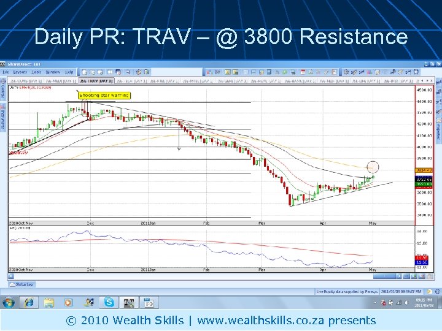Click the red calendar icon in toolbar
The height and width of the screenshot is (331, 442).
point(303,72)
